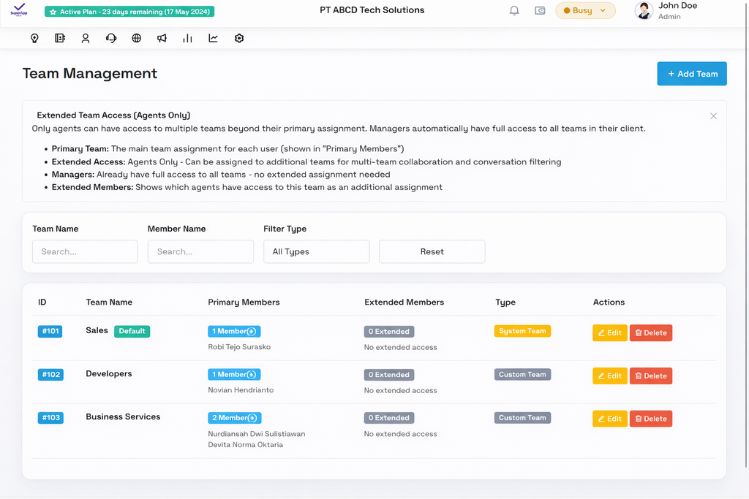Click the megaphone broadcast icon
Image resolution: width=749 pixels, height=499 pixels.
point(162,39)
